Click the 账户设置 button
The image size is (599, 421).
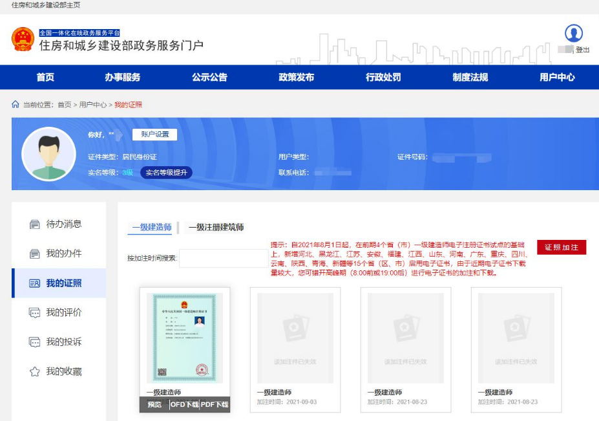tap(154, 135)
